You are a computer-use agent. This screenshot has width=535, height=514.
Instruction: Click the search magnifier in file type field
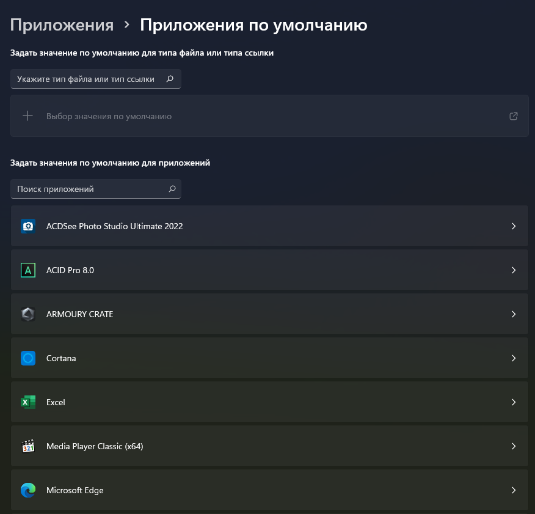click(170, 79)
